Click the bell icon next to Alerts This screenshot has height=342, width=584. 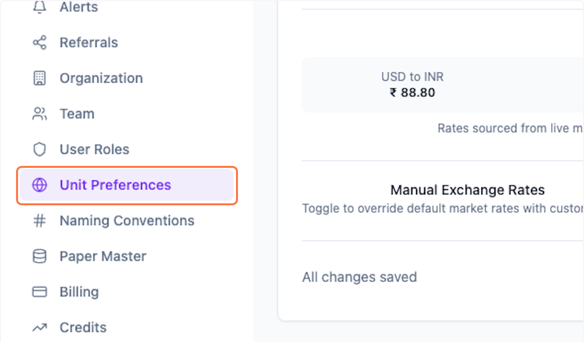point(39,7)
